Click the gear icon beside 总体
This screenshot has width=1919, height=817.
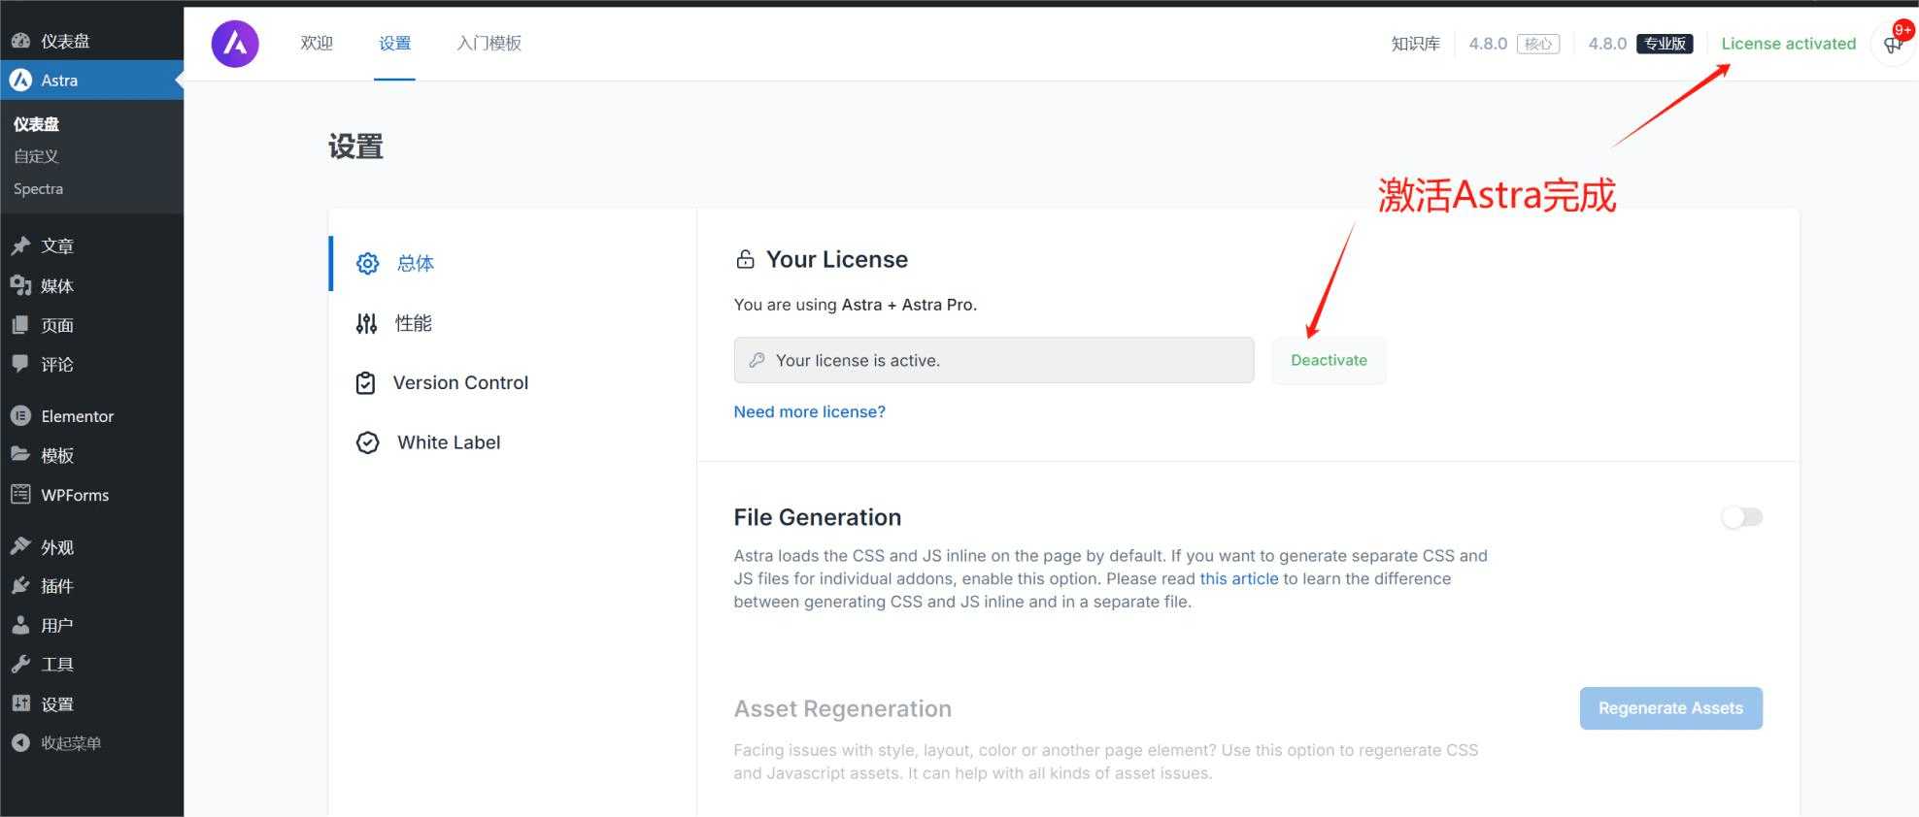[x=367, y=263]
